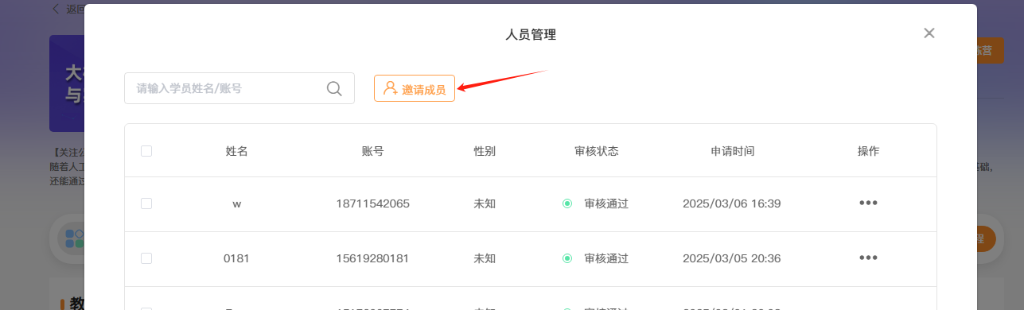Click the 审核状态 column header
The image size is (1024, 310).
[x=596, y=151]
